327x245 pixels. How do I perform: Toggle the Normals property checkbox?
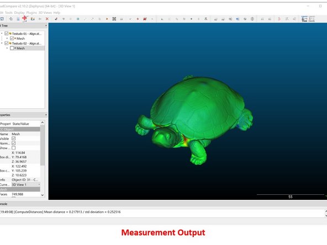pos(14,143)
